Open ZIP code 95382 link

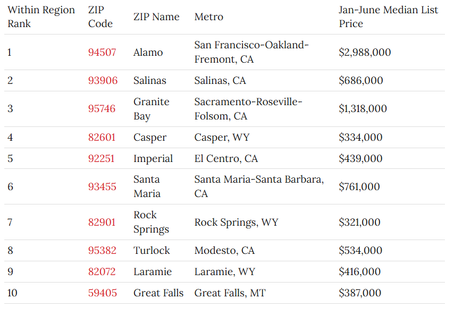tap(102, 250)
